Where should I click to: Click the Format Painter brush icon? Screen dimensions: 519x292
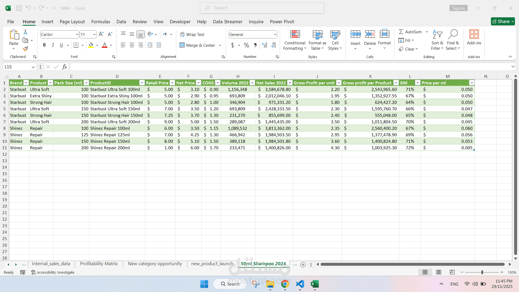(25, 49)
